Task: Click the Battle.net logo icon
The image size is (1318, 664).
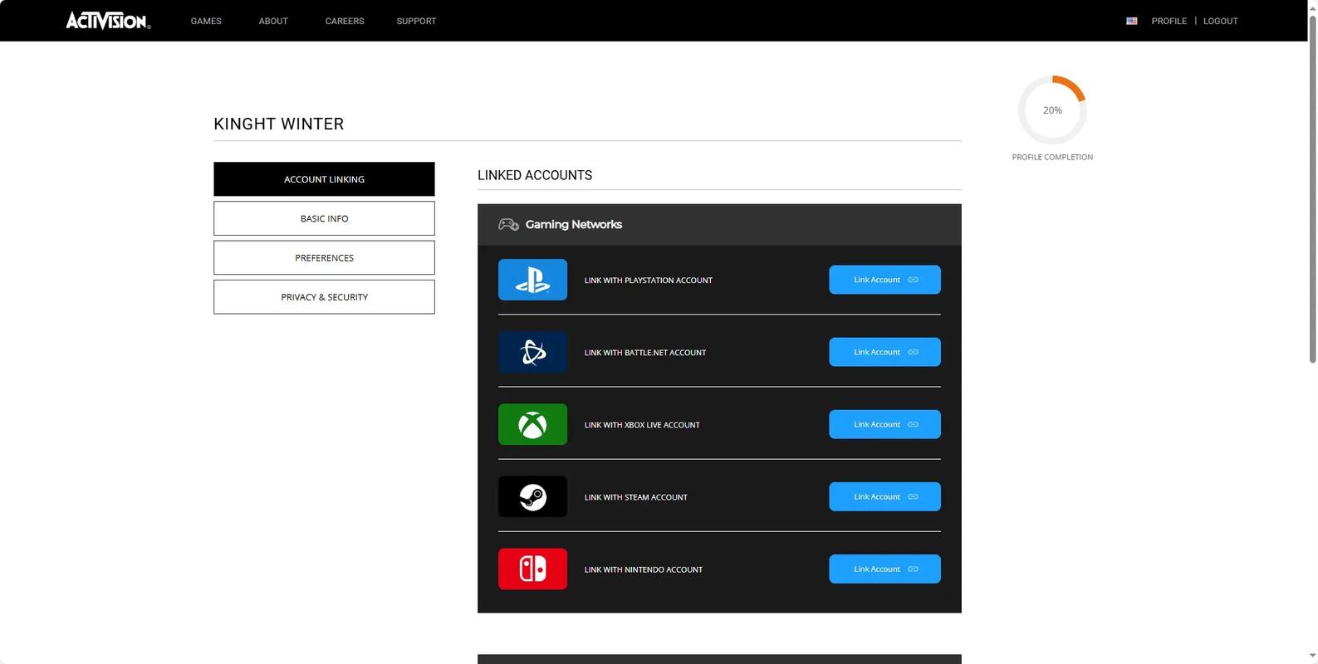Action: [x=532, y=352]
